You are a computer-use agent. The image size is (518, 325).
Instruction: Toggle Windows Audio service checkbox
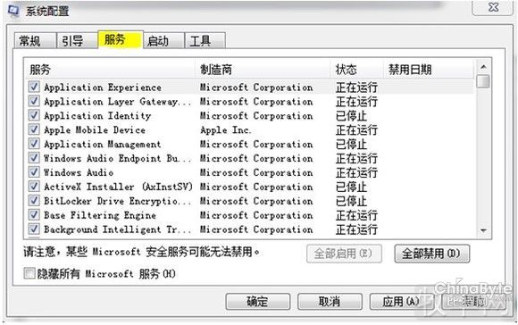(x=34, y=172)
